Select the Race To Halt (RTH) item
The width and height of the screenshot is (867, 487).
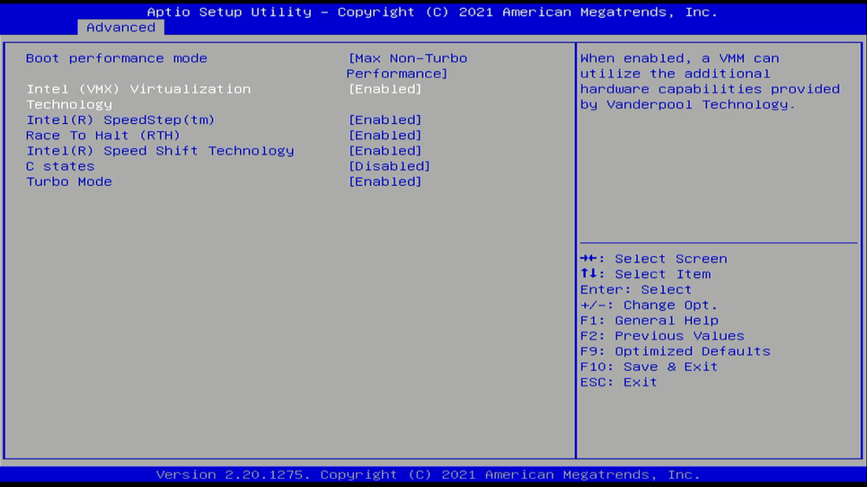tap(103, 136)
